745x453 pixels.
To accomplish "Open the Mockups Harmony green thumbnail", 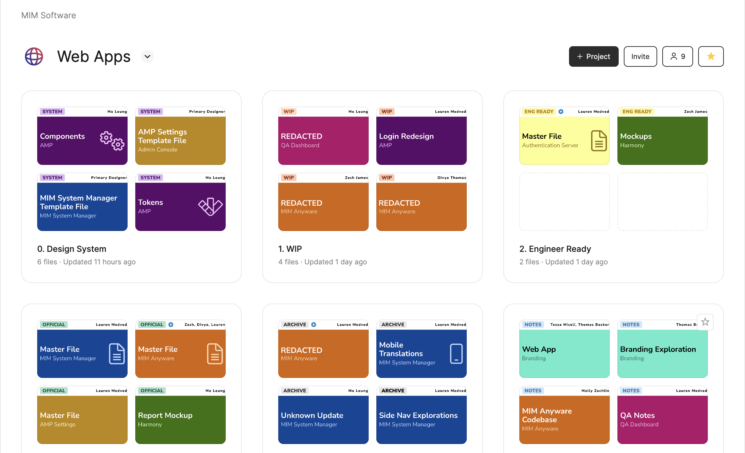I will tap(662, 141).
